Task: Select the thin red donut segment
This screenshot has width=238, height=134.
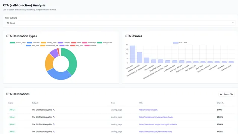Action: (x=58, y=52)
